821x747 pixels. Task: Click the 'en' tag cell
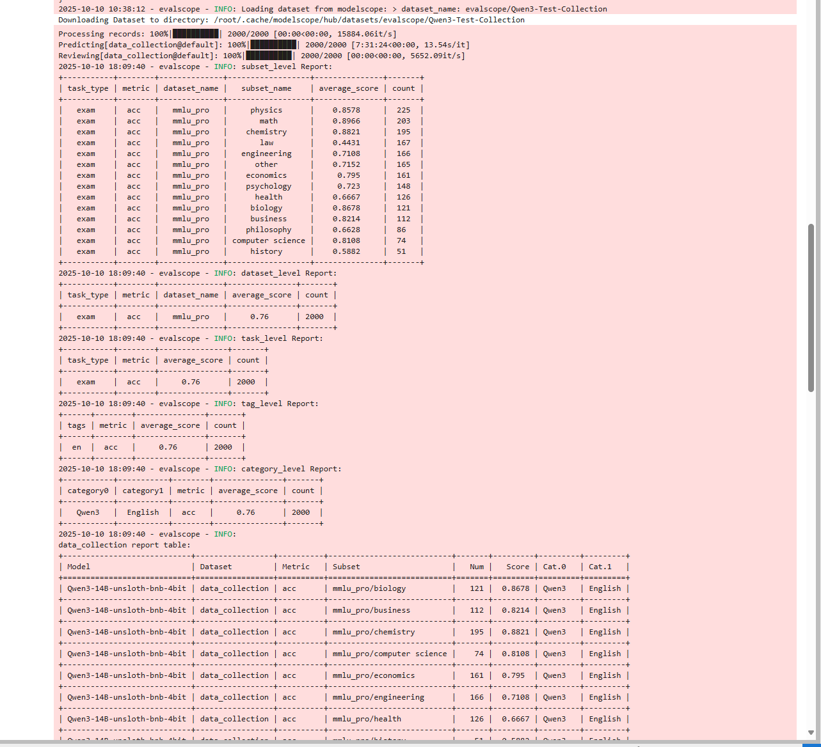[x=76, y=447]
